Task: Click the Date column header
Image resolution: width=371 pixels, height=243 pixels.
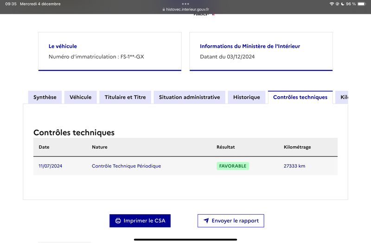Action: [44, 147]
